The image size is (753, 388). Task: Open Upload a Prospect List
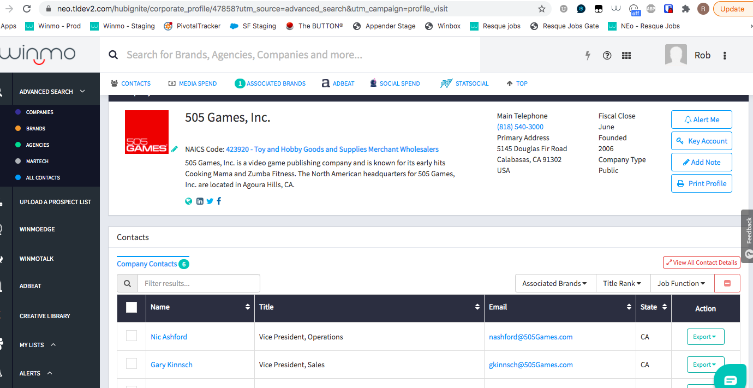55,202
